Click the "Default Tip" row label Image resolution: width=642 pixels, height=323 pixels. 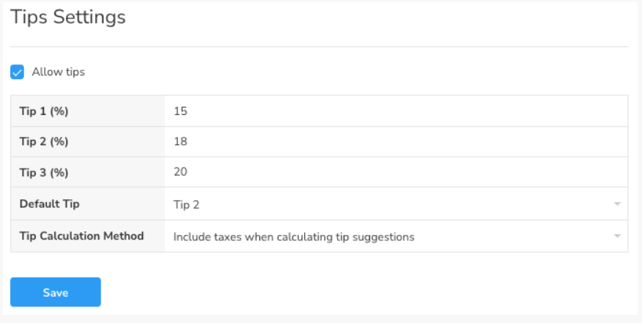click(x=50, y=204)
